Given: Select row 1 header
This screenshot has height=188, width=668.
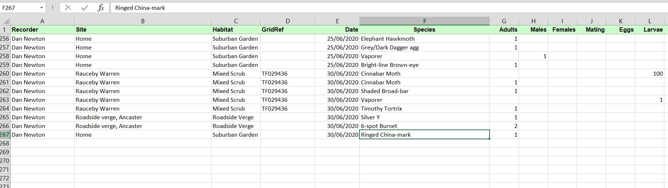Looking at the screenshot, I should point(5,30).
